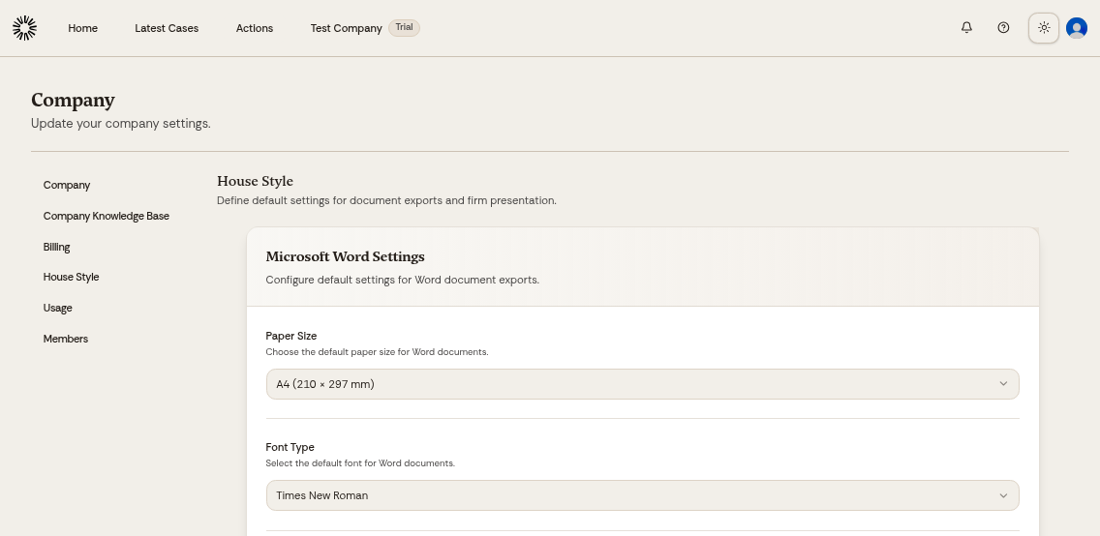Click the Company page title
Viewport: 1100px width, 536px height.
pyautogui.click(x=73, y=100)
